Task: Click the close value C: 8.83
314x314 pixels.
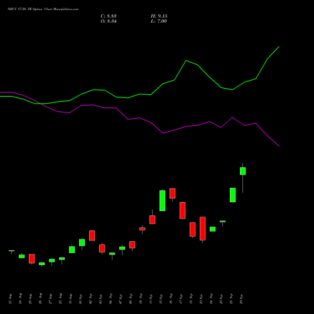Action: click(109, 16)
